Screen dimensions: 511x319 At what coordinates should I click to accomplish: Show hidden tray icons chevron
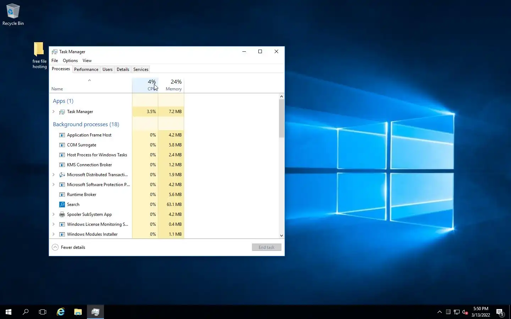440,312
